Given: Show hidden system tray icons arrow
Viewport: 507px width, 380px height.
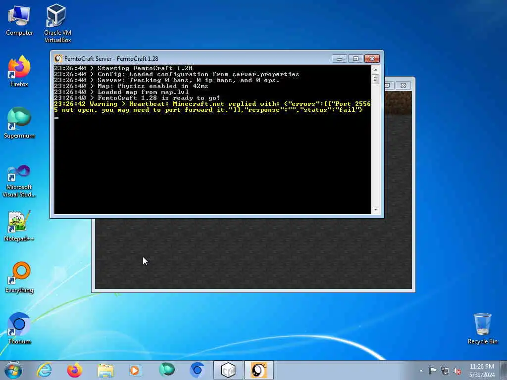Looking at the screenshot, I should click(421, 371).
